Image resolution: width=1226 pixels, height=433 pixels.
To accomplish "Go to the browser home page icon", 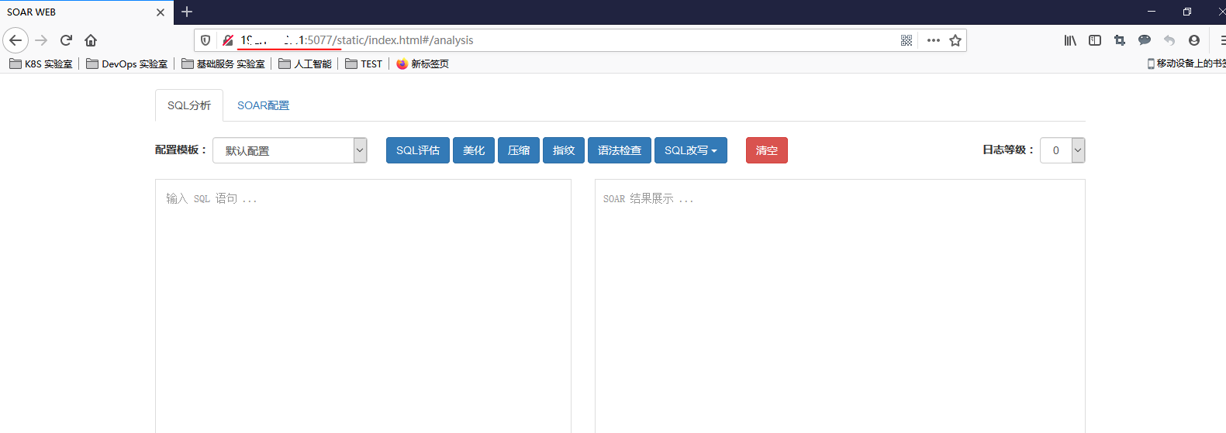I will pyautogui.click(x=91, y=40).
